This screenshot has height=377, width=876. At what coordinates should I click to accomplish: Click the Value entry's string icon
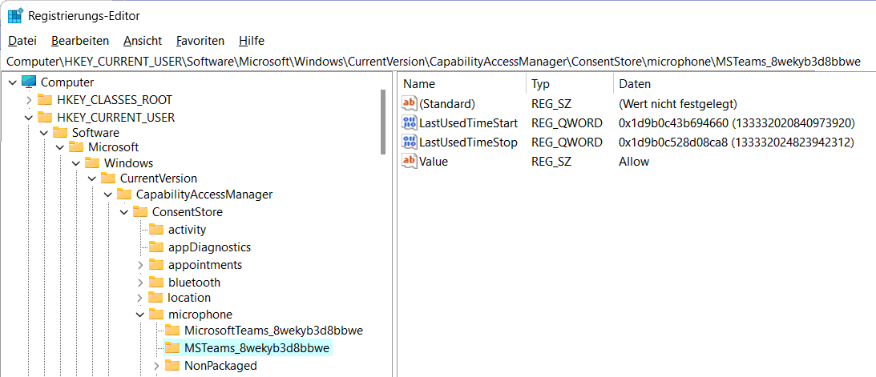tap(410, 162)
